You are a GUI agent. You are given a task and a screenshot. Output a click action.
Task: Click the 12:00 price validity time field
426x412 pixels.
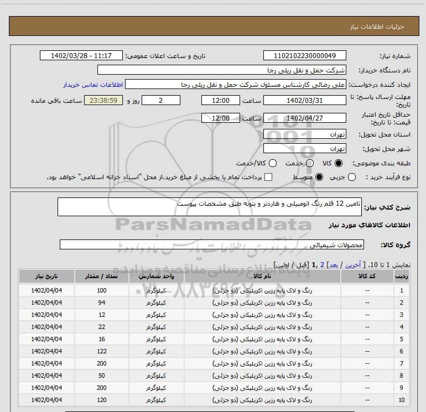(221, 118)
